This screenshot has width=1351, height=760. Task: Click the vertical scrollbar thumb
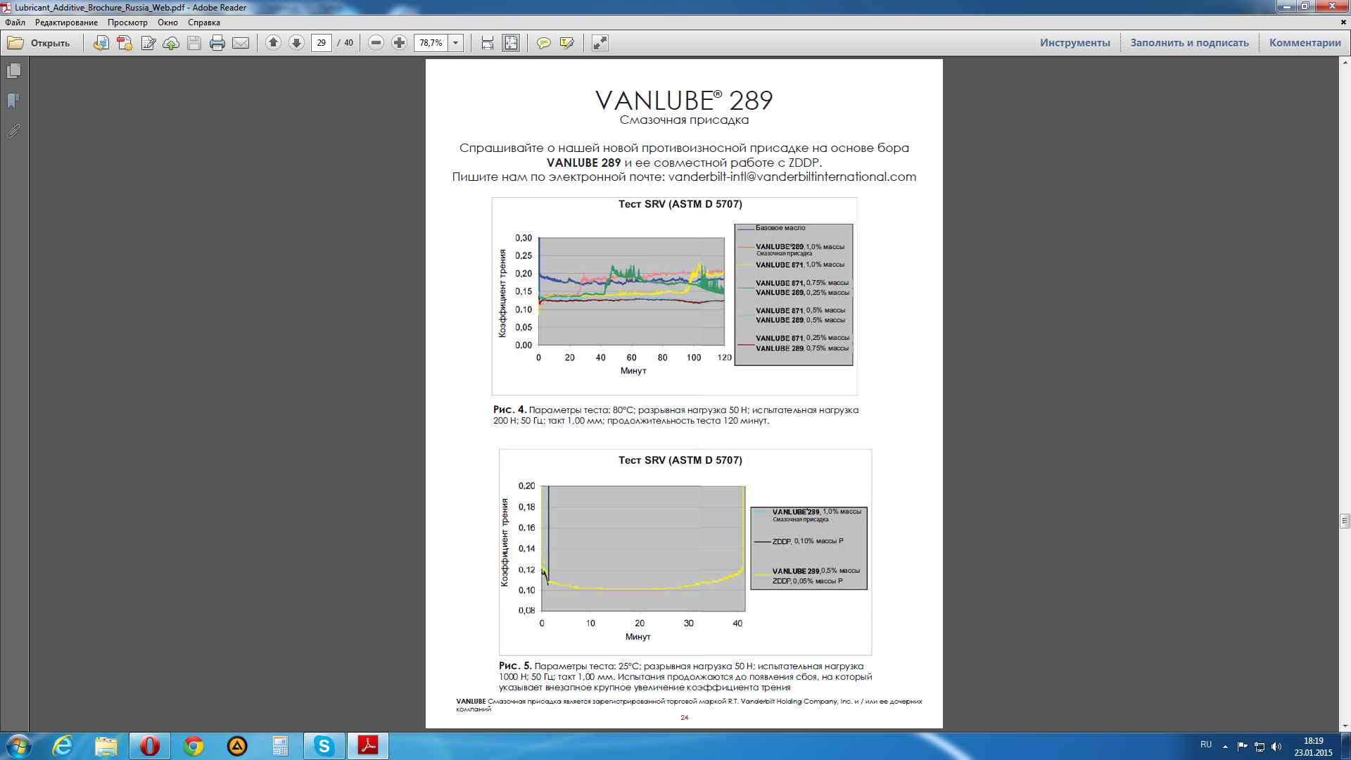1345,521
